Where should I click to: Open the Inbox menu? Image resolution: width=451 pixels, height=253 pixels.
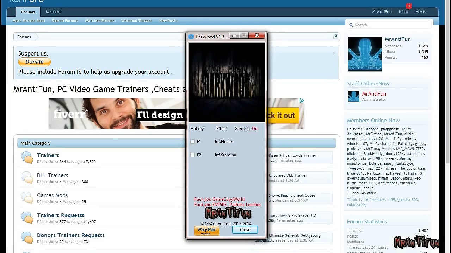pyautogui.click(x=404, y=12)
